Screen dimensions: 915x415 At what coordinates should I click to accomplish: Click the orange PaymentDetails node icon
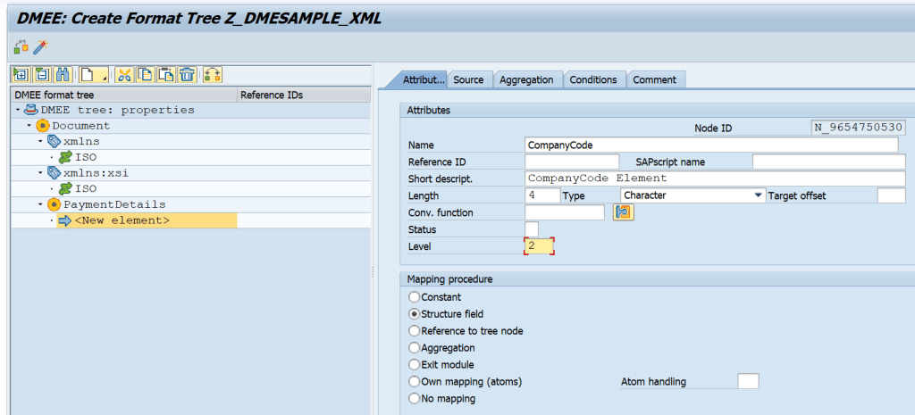pos(55,204)
